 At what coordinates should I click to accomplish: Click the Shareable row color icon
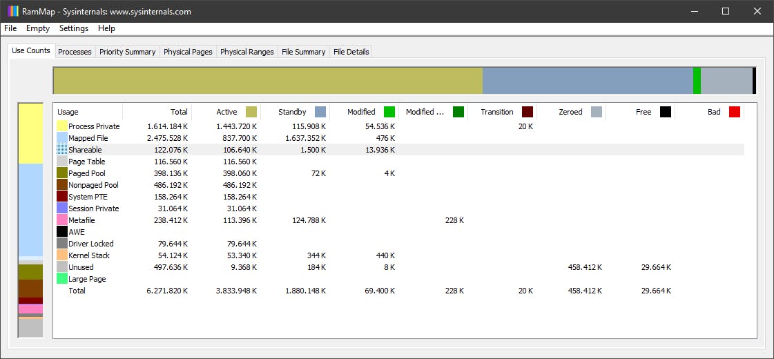pos(61,150)
